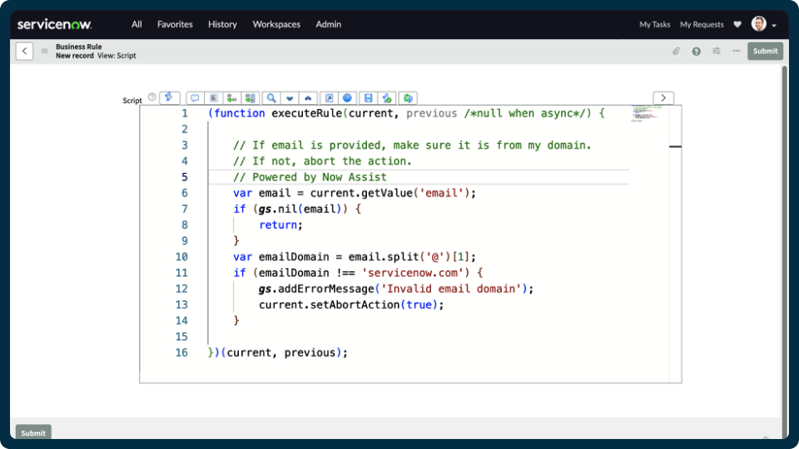Click the paperclip attachments icon

coord(676,51)
